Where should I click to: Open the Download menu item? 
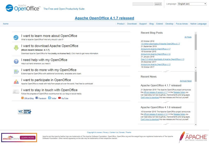coord(132,24)
